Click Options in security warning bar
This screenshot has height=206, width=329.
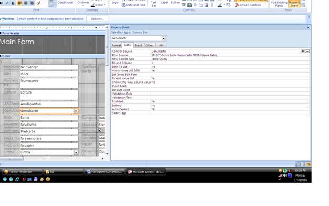tap(98, 19)
